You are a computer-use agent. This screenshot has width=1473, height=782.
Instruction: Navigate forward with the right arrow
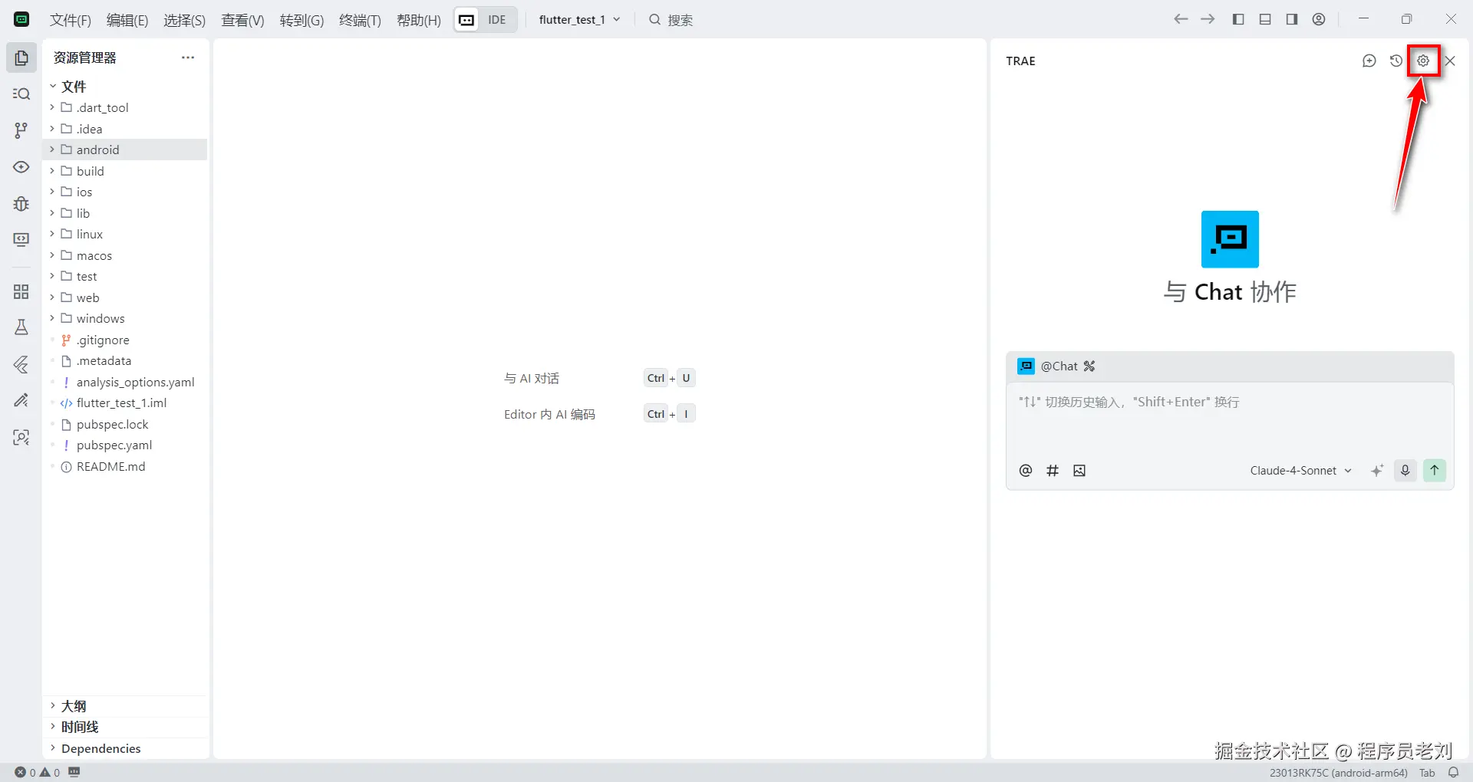tap(1208, 19)
